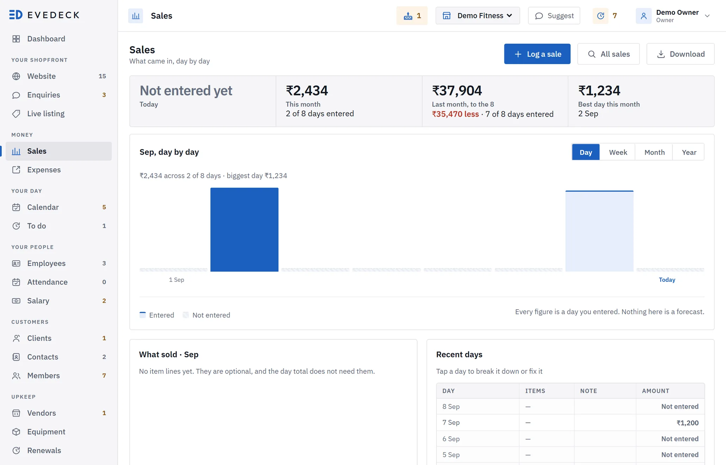Select the dark blue 2 Sep bar
This screenshot has width=726, height=465.
(244, 230)
